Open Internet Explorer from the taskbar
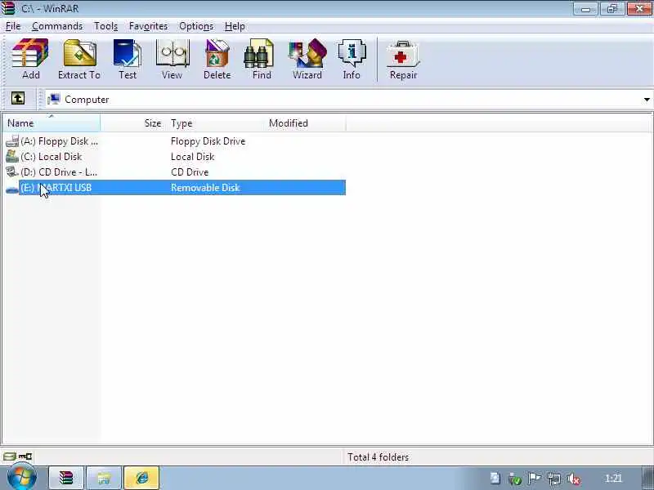Screen dimensions: 654x490 pos(141,478)
